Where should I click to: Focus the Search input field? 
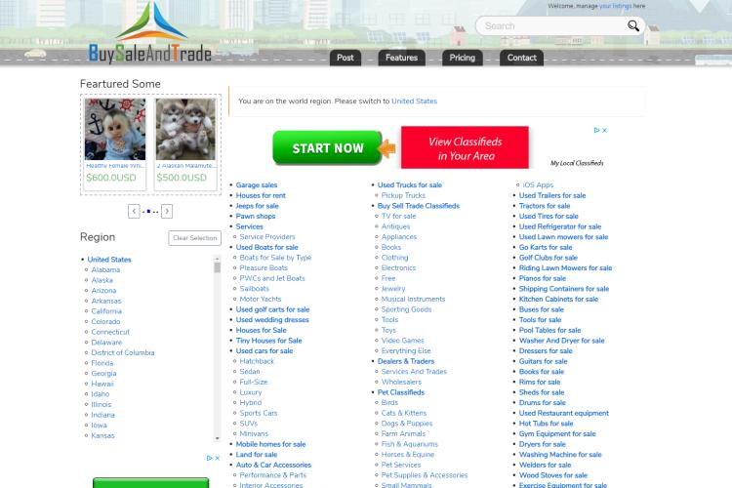[x=553, y=26]
